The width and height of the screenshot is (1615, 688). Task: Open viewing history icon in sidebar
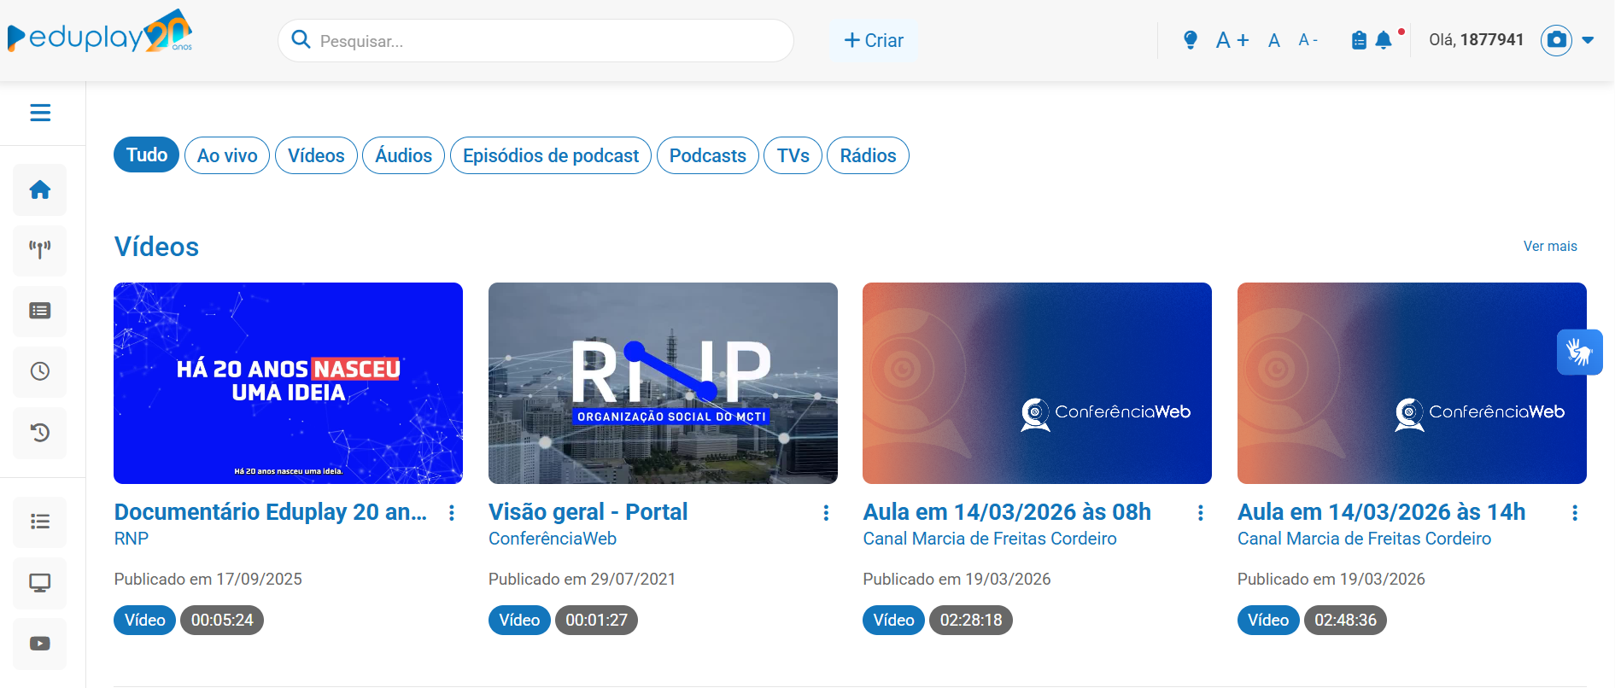pos(40,433)
